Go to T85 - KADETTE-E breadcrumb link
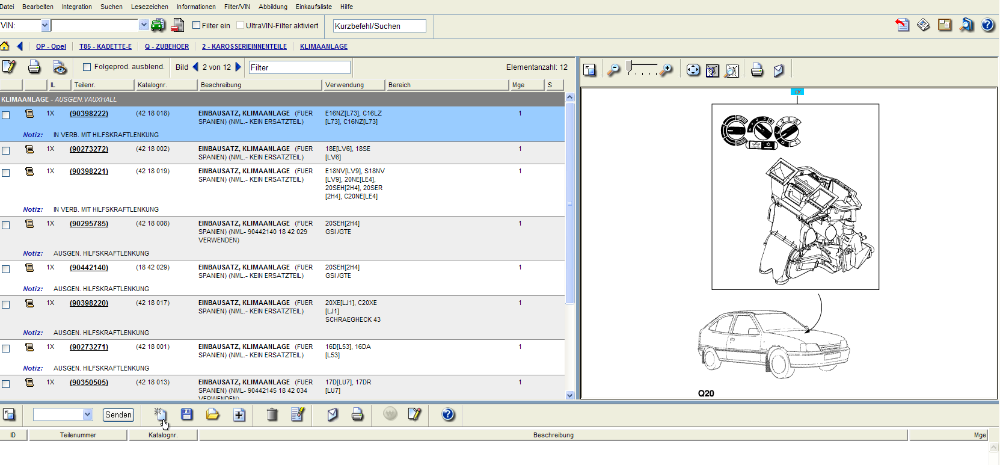This screenshot has height=465, width=1000. pyautogui.click(x=105, y=46)
